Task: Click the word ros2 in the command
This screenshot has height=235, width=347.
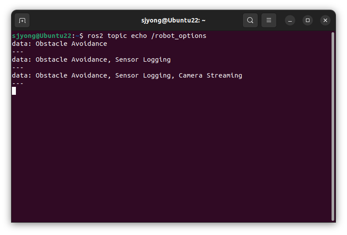Action: tap(95, 36)
